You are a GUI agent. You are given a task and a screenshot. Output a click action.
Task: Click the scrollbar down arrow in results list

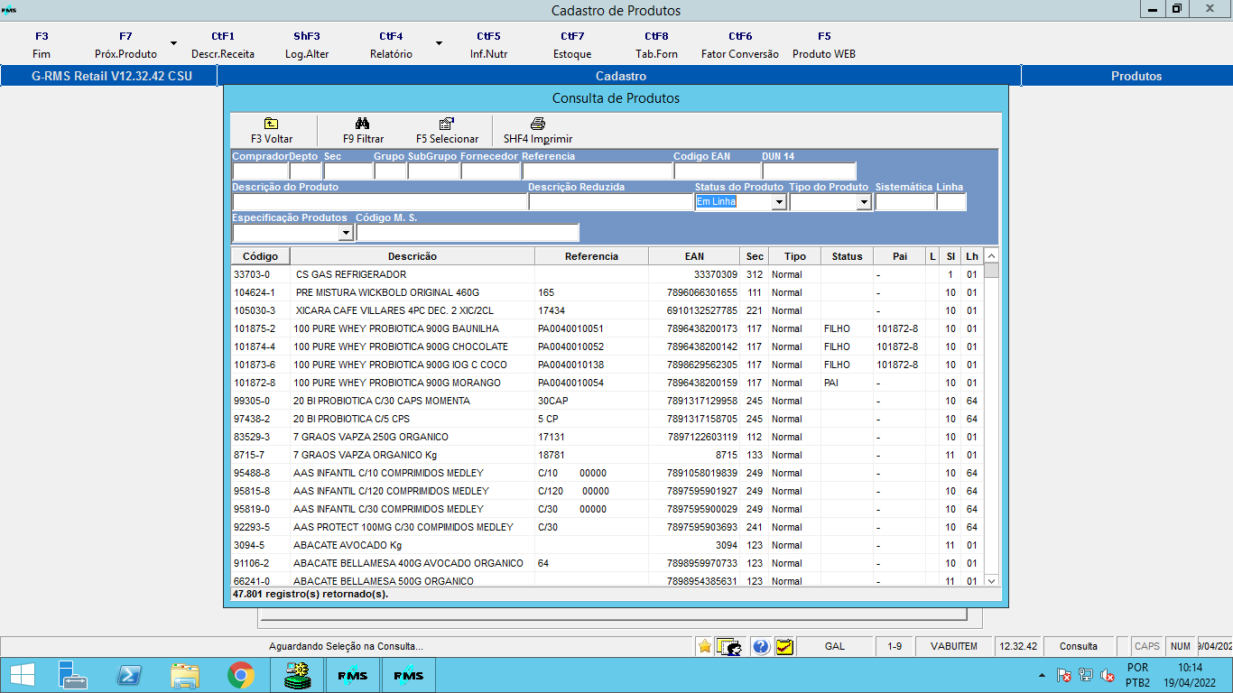(991, 580)
